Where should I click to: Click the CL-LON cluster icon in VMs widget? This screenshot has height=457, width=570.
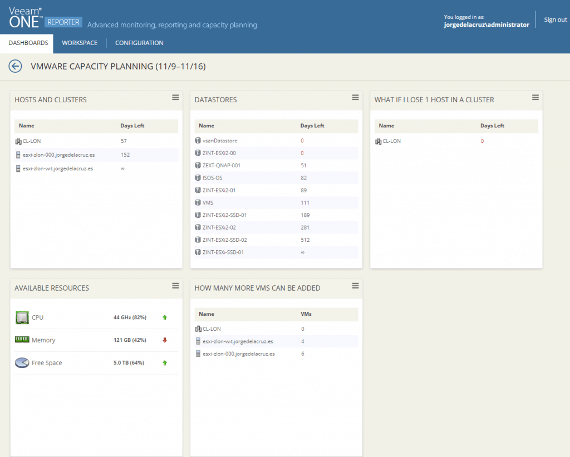click(x=198, y=329)
